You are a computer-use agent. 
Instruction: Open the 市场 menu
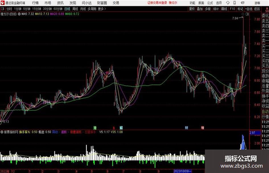click(48, 3)
